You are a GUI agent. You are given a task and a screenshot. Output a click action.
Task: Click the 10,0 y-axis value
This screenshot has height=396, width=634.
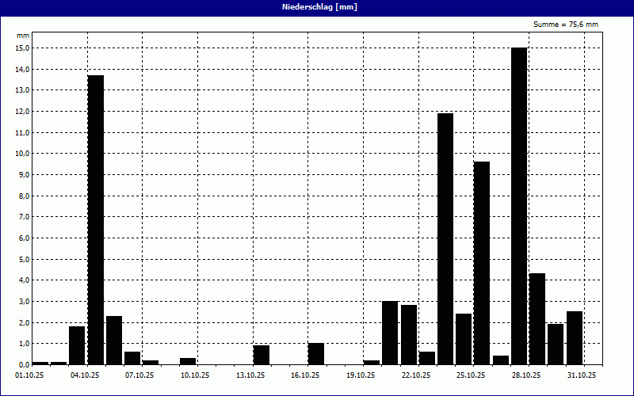point(21,154)
